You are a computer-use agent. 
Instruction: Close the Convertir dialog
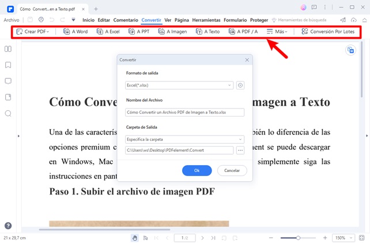pos(247,60)
